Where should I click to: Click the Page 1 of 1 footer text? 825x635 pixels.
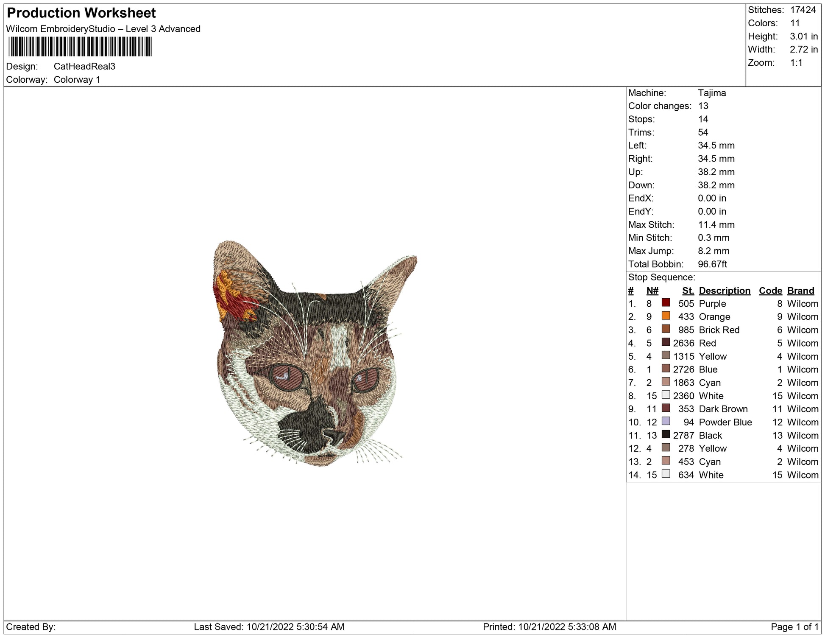(x=794, y=627)
